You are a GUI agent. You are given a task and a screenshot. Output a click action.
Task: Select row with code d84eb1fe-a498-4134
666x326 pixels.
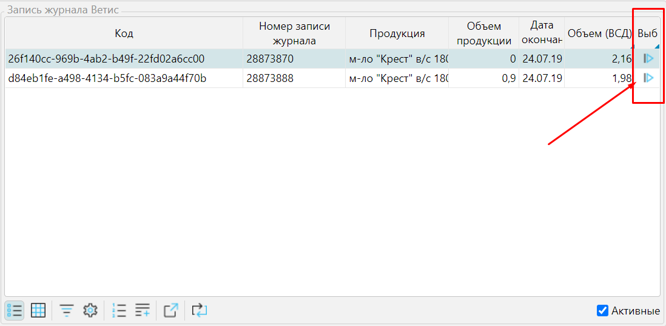tap(106, 78)
